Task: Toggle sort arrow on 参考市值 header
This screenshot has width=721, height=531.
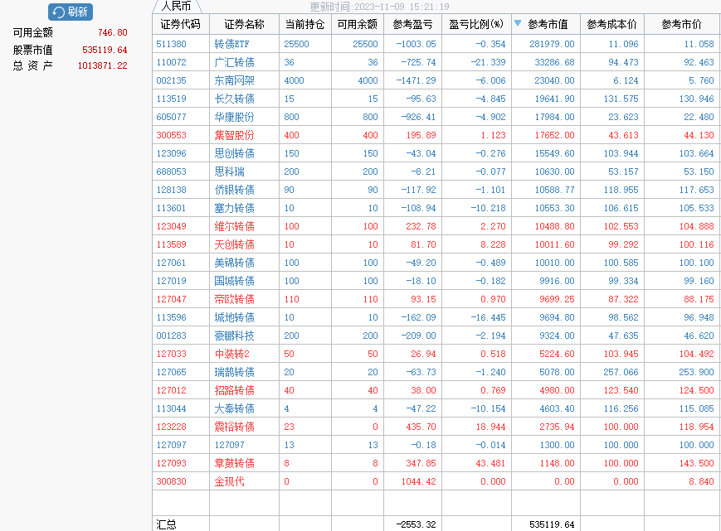Action: click(x=518, y=23)
